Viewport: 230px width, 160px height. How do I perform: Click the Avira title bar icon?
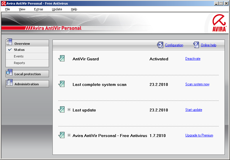(3, 3)
